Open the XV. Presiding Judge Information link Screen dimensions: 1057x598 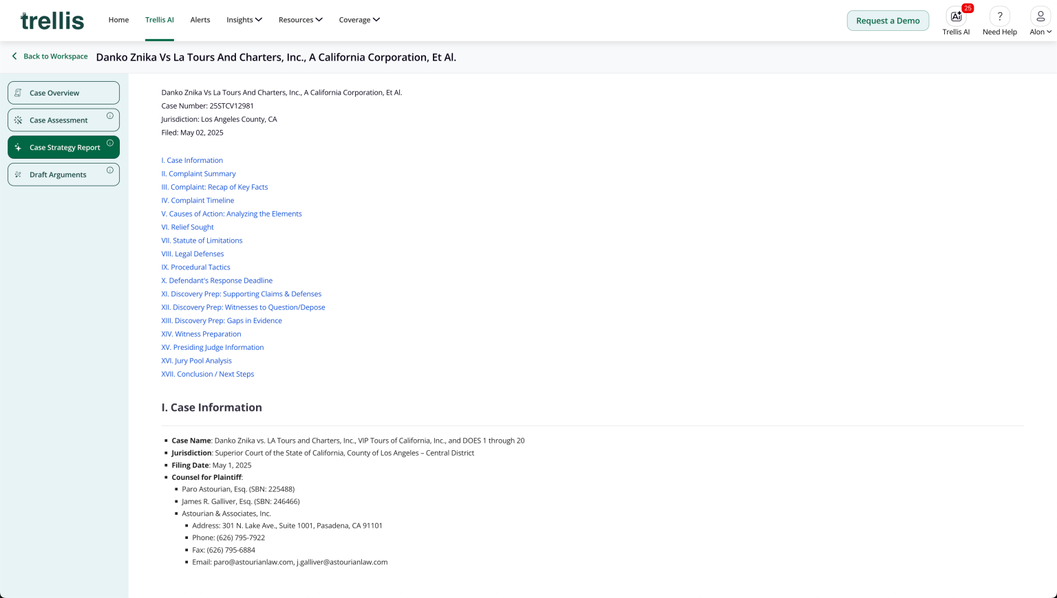[212, 347]
